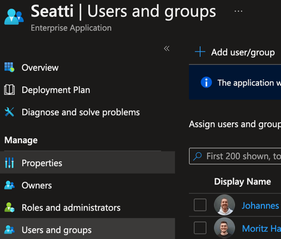Click Add user/group button
281x239 pixels.
pos(235,52)
